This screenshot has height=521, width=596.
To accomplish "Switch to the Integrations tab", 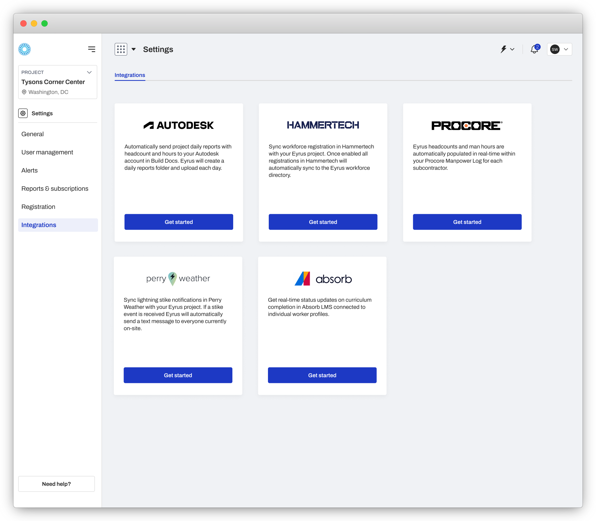I will (x=130, y=75).
